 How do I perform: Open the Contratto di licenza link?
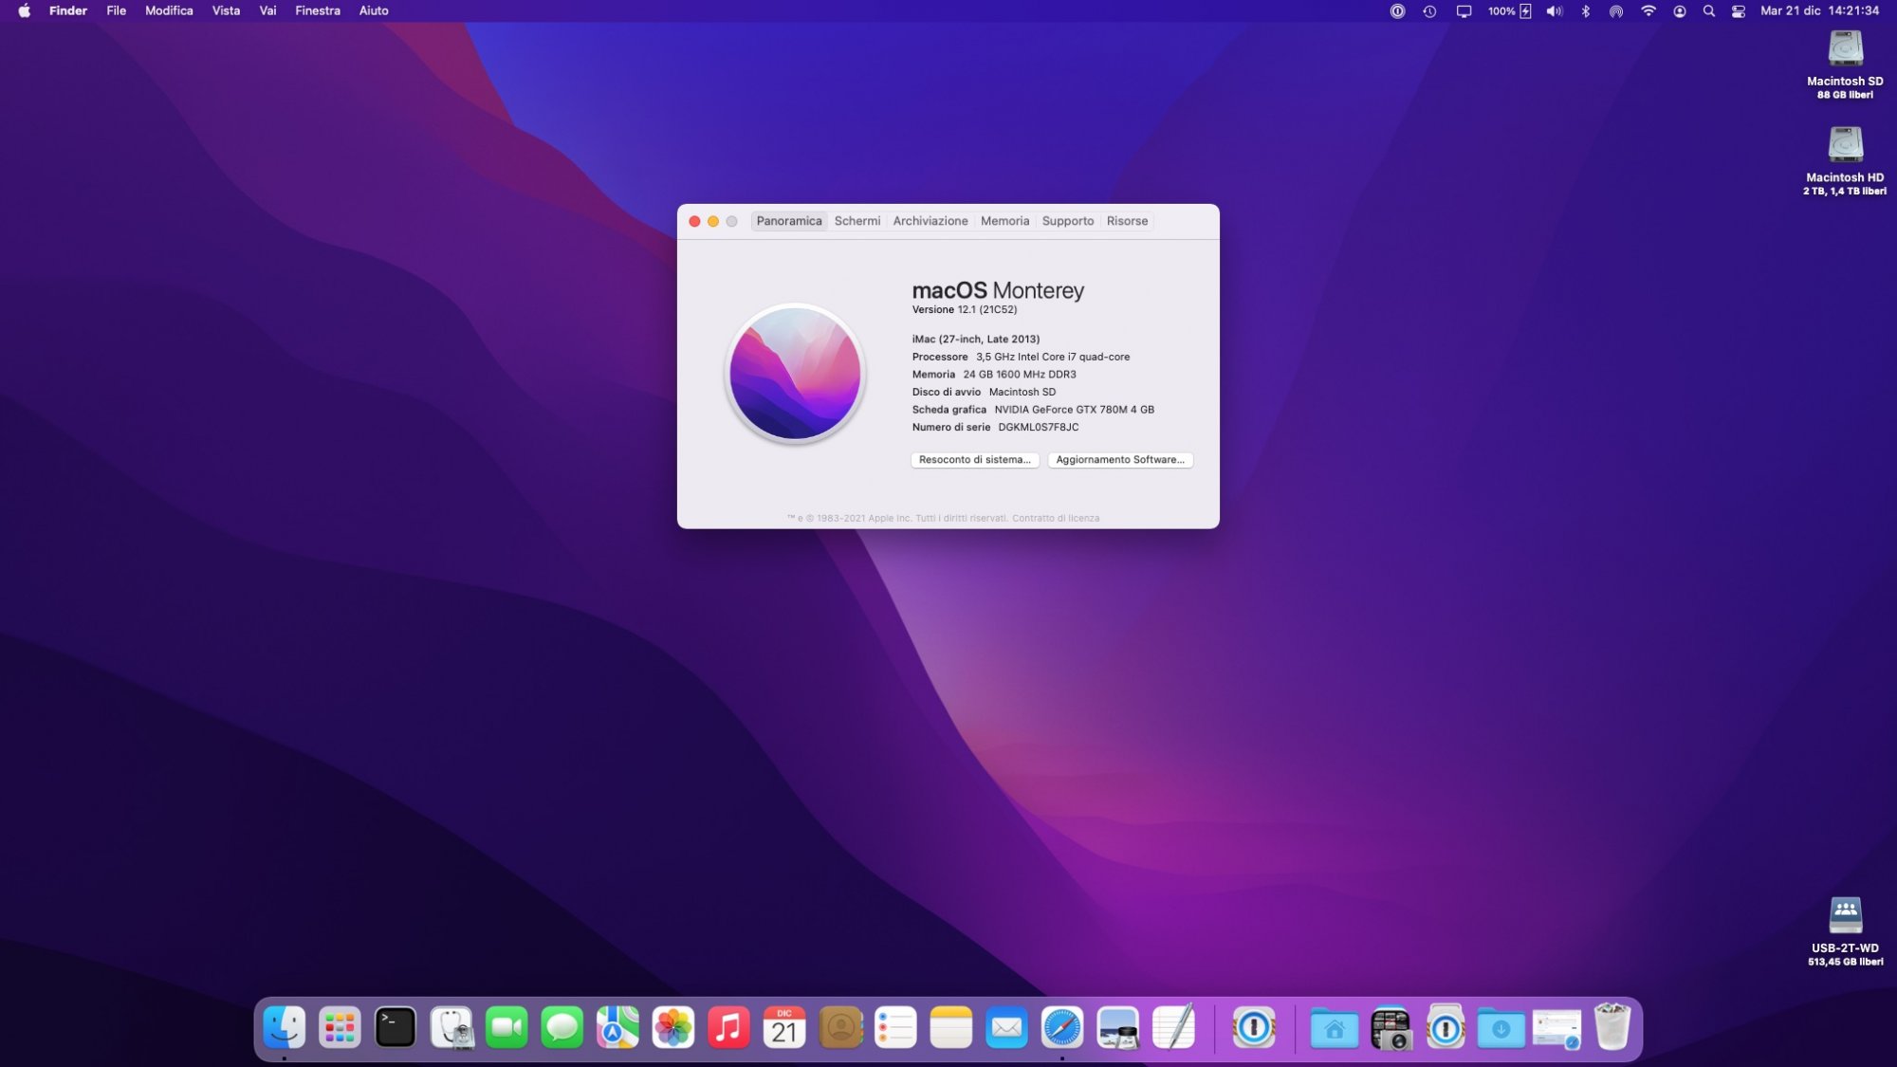pyautogui.click(x=1055, y=518)
